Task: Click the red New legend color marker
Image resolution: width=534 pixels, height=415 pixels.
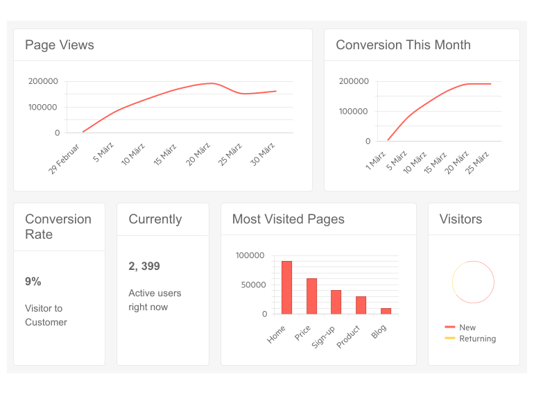Action: pyautogui.click(x=449, y=327)
